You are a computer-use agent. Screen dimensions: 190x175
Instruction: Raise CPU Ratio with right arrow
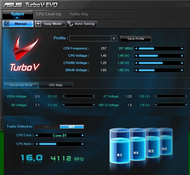tap(83, 144)
